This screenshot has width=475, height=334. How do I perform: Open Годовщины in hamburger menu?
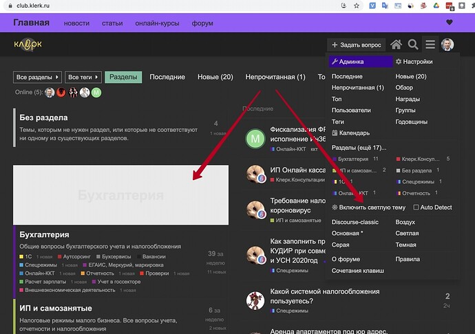click(412, 122)
